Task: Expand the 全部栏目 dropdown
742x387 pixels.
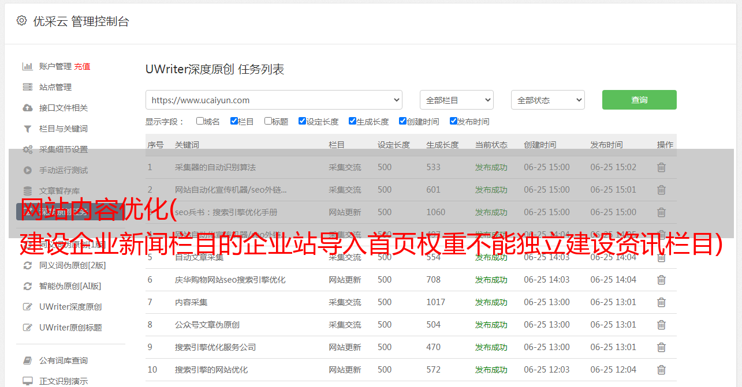Action: click(x=456, y=100)
